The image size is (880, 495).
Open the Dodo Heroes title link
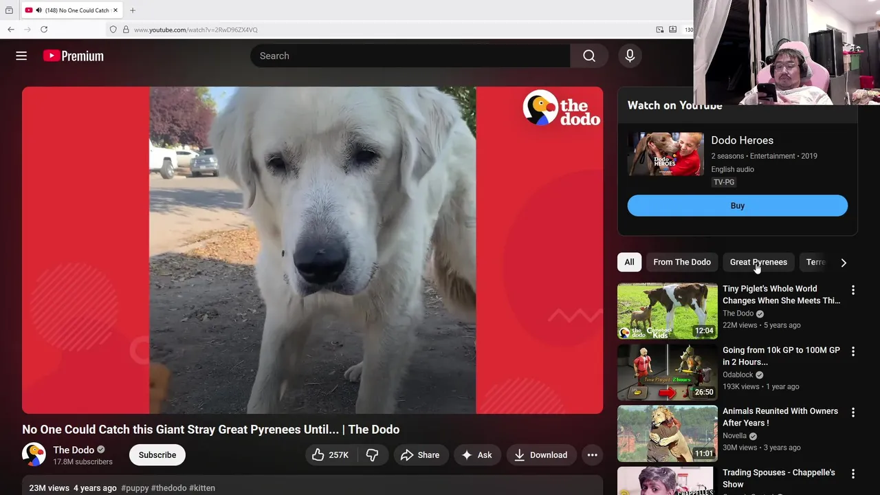coord(742,140)
